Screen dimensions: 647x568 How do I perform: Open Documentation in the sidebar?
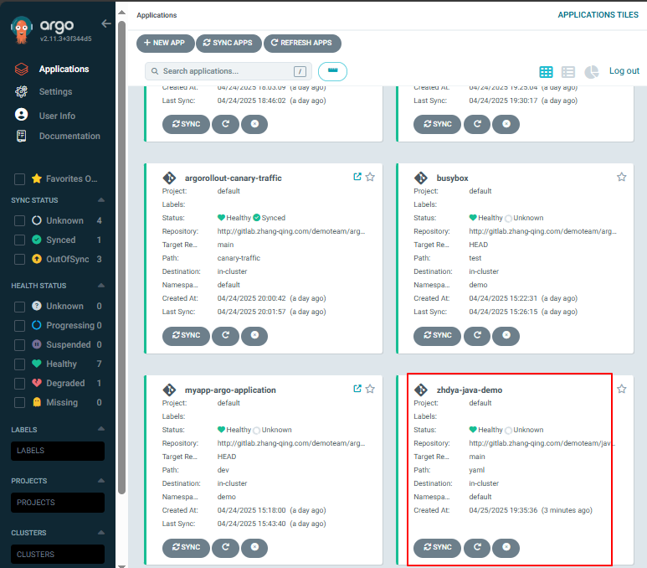[69, 137]
